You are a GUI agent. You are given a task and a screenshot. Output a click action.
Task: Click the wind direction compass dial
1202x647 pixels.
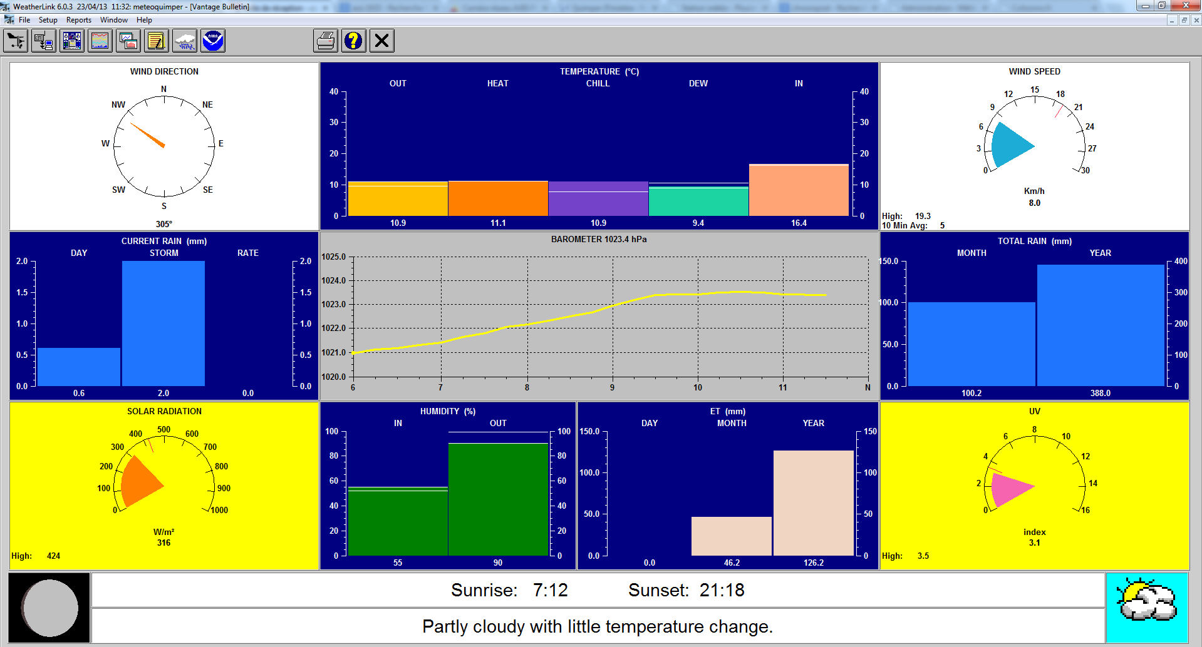164,146
